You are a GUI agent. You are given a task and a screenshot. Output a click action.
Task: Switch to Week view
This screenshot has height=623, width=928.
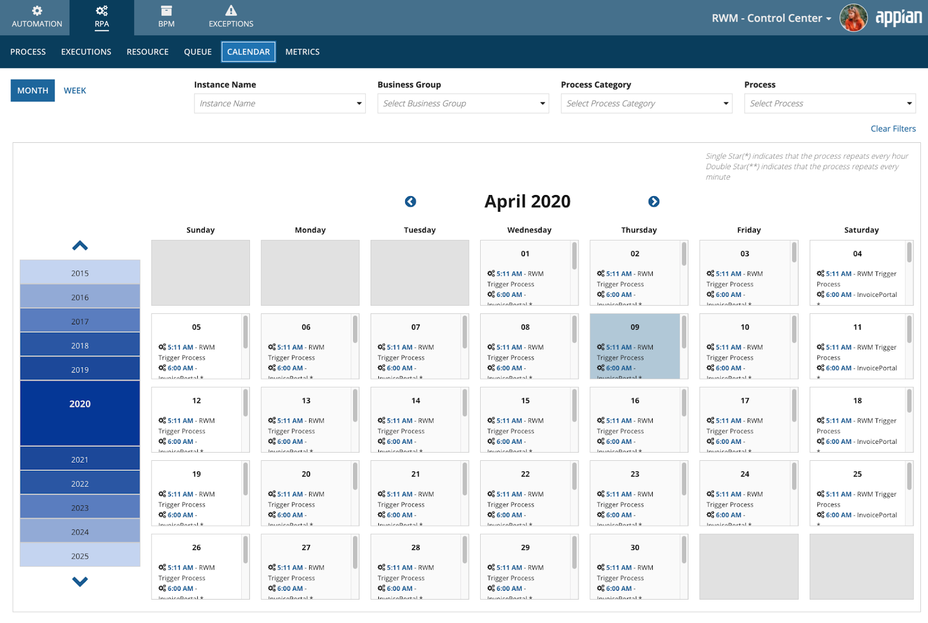[x=75, y=90]
